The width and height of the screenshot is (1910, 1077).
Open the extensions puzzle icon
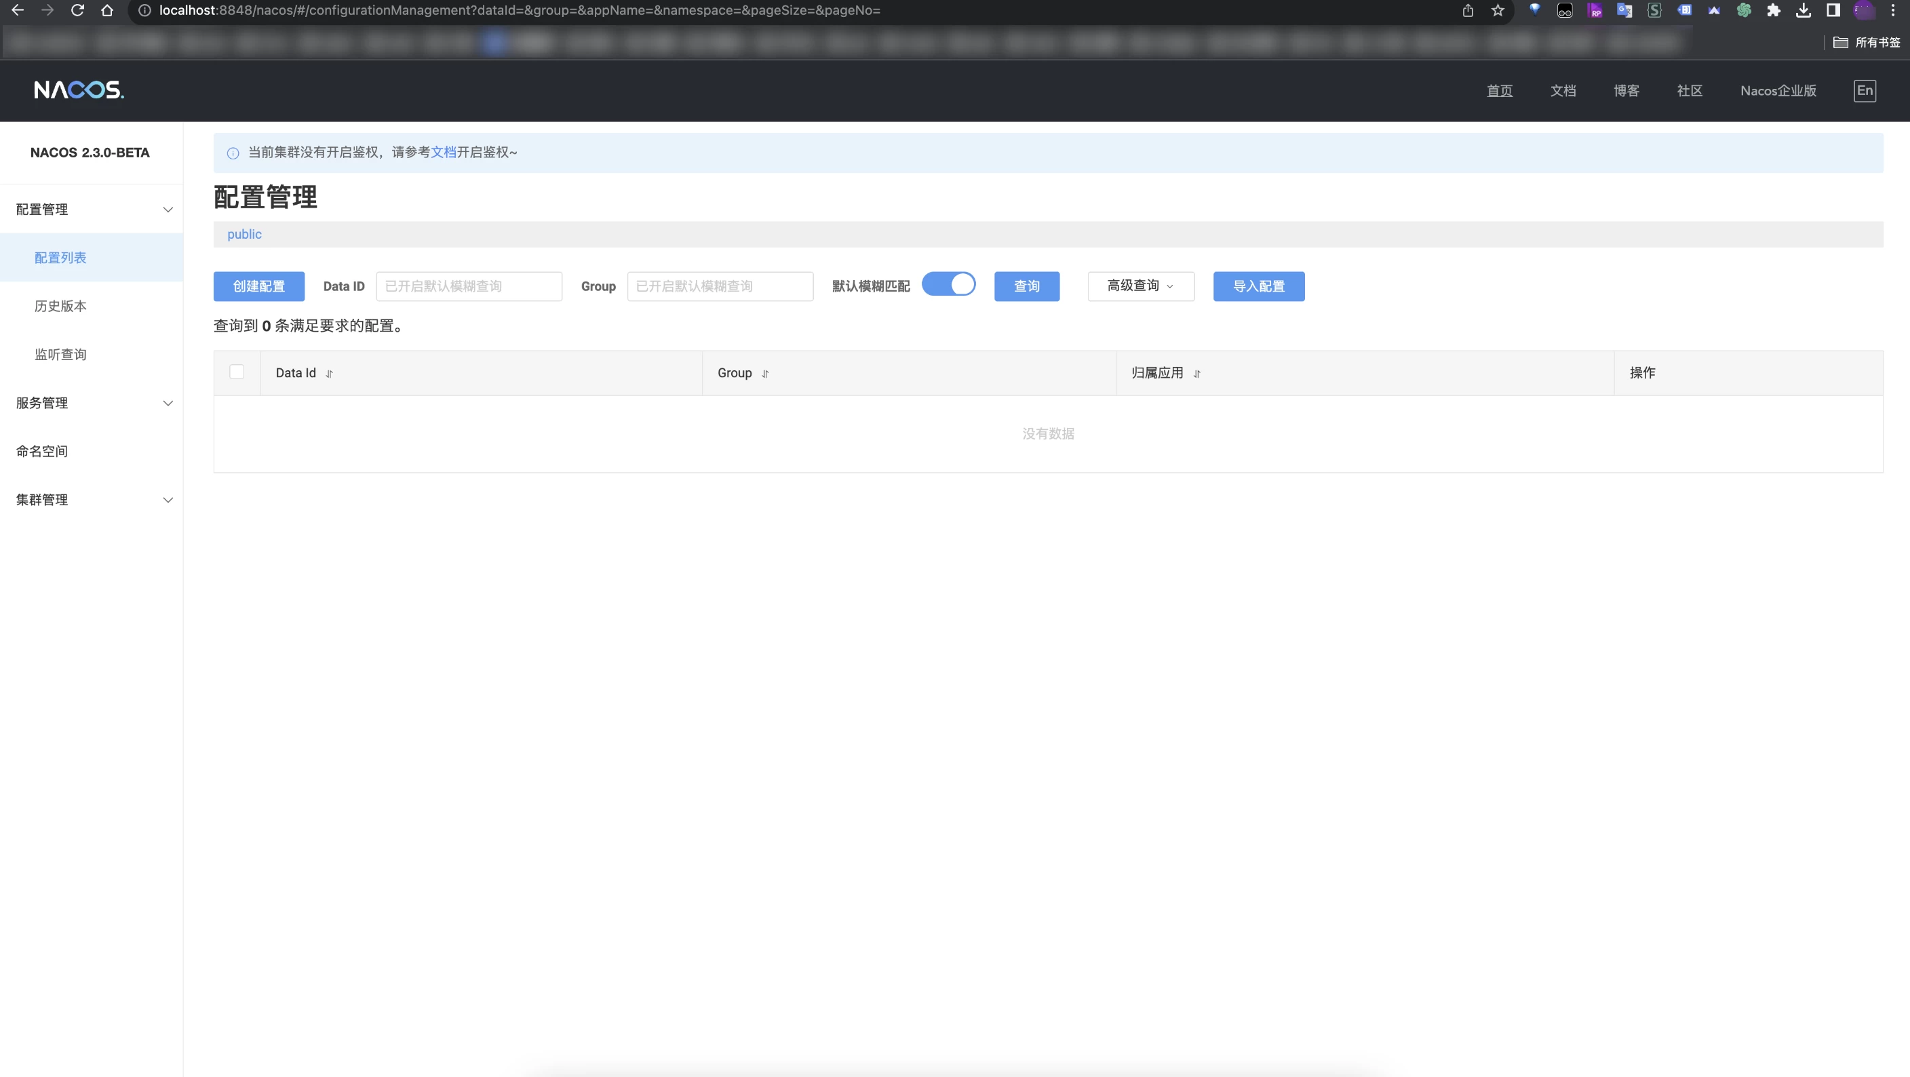1774,10
